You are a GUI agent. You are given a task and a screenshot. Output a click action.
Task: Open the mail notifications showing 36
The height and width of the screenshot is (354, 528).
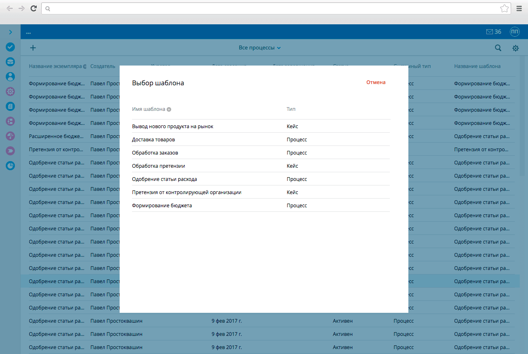point(494,32)
